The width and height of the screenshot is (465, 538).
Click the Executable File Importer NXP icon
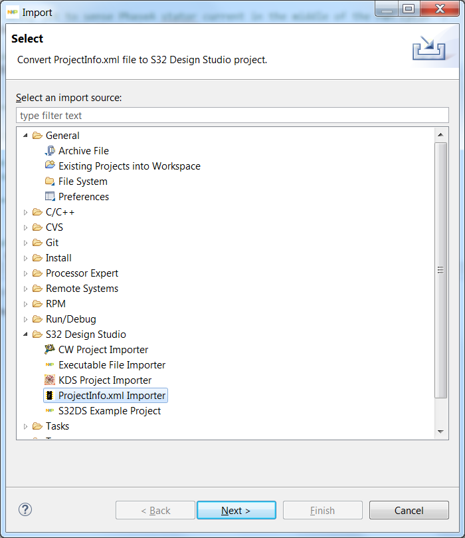pos(50,364)
